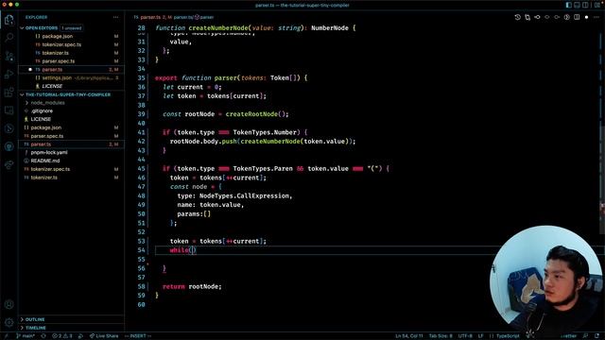The width and height of the screenshot is (605, 340).
Task: Toggle bottom panel layout icon
Action: [x=578, y=5]
